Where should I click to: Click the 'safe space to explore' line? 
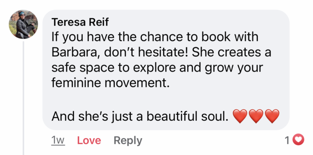click(x=157, y=68)
